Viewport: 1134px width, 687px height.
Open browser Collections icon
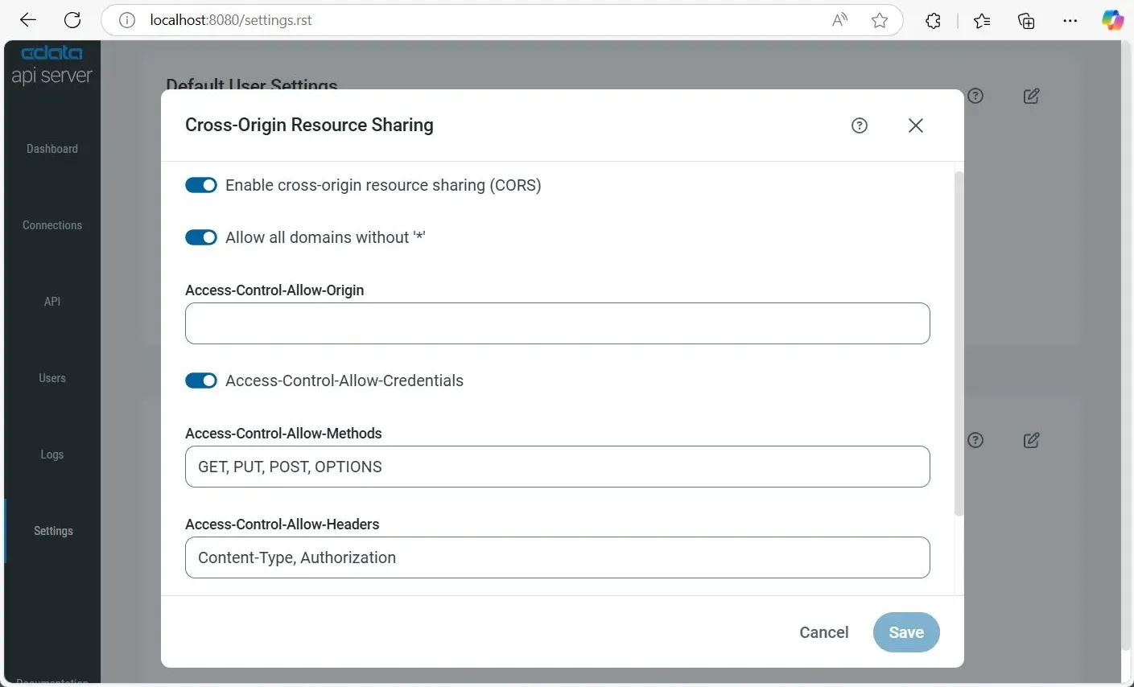coord(1026,20)
